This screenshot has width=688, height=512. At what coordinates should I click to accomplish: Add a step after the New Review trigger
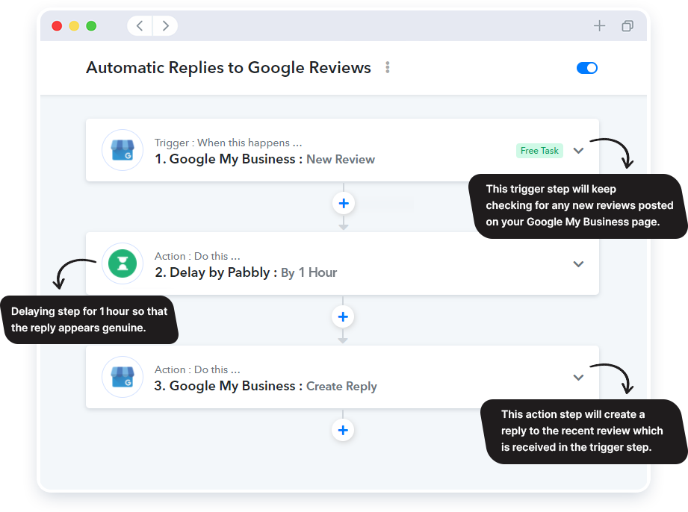click(344, 204)
